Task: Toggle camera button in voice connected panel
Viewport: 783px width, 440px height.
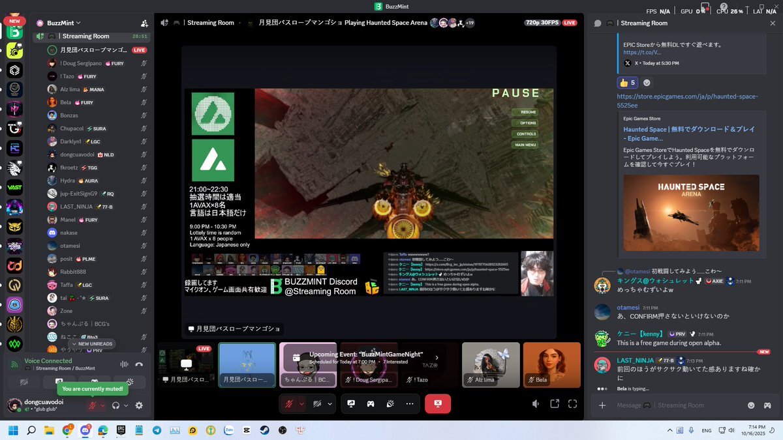Action: click(23, 382)
